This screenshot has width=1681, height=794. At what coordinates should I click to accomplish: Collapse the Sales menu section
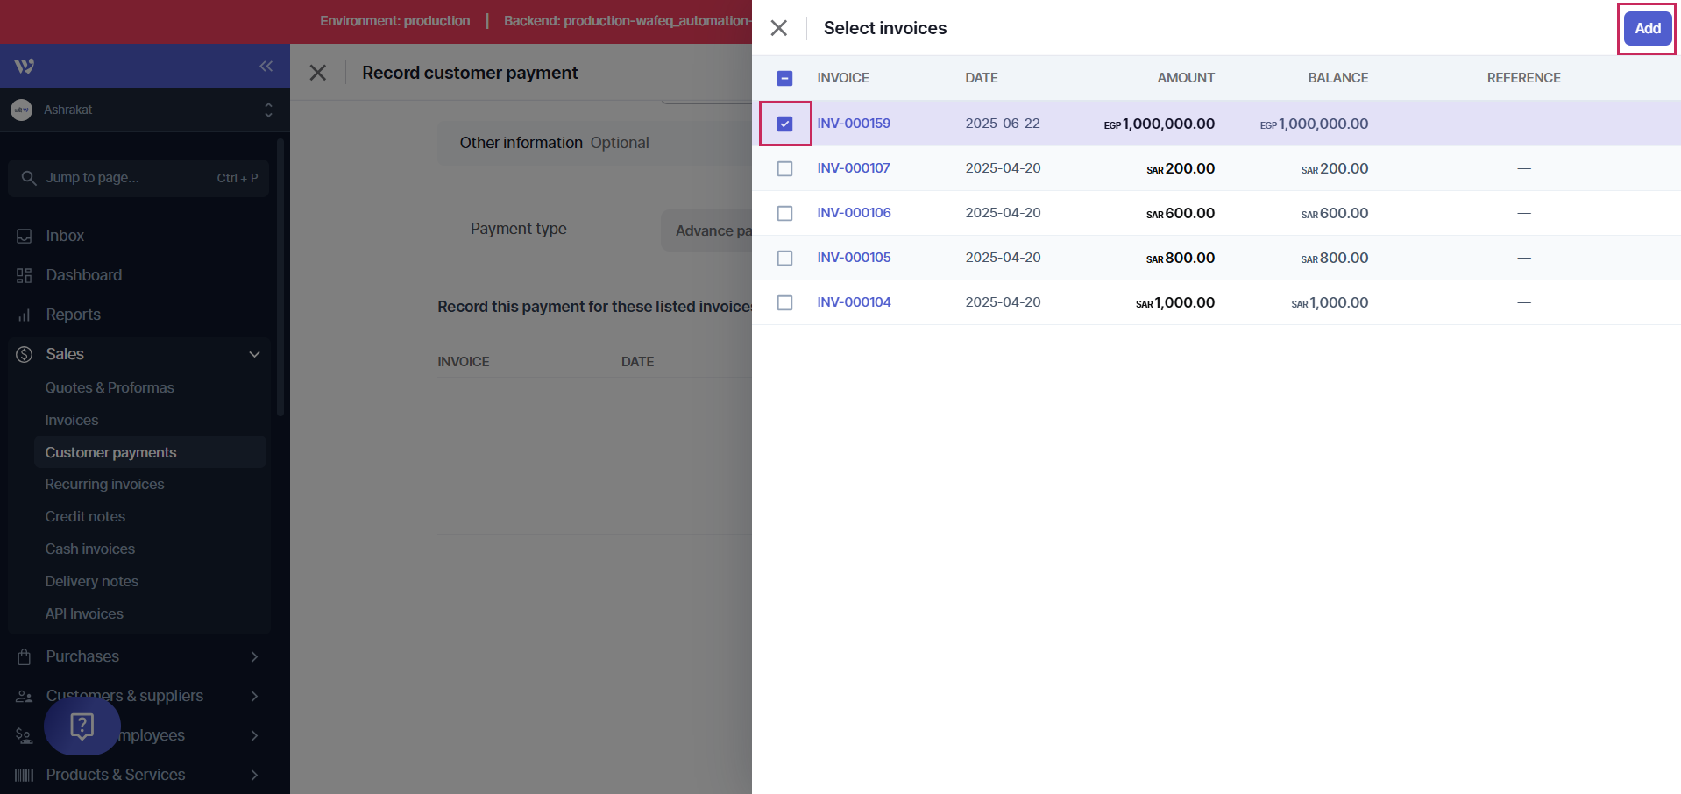pos(254,354)
